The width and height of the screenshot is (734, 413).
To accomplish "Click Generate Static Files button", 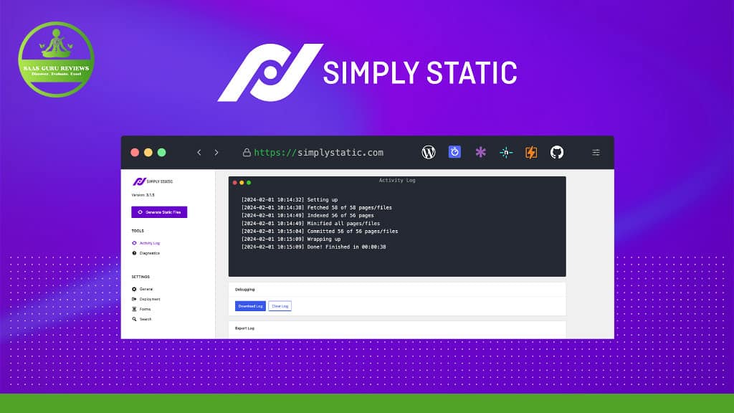I will point(159,212).
